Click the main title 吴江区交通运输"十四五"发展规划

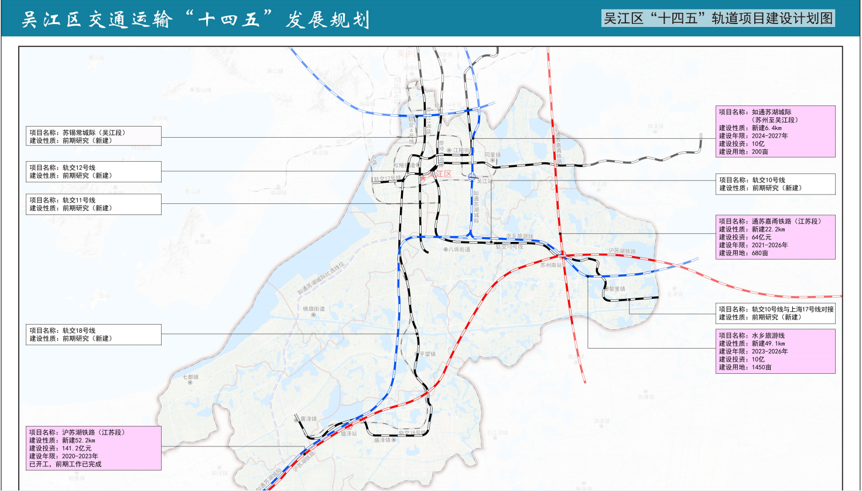coord(196,20)
